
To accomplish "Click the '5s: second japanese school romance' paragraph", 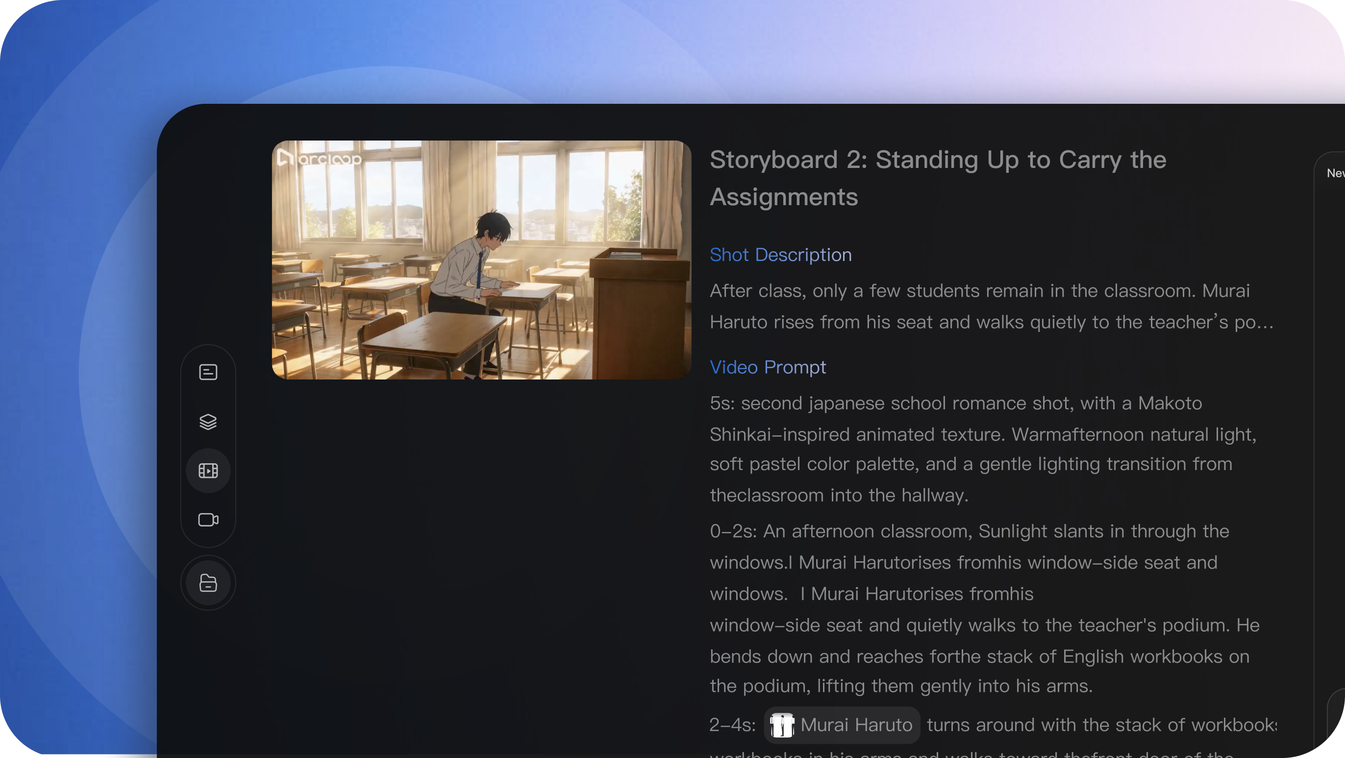I will 983,449.
